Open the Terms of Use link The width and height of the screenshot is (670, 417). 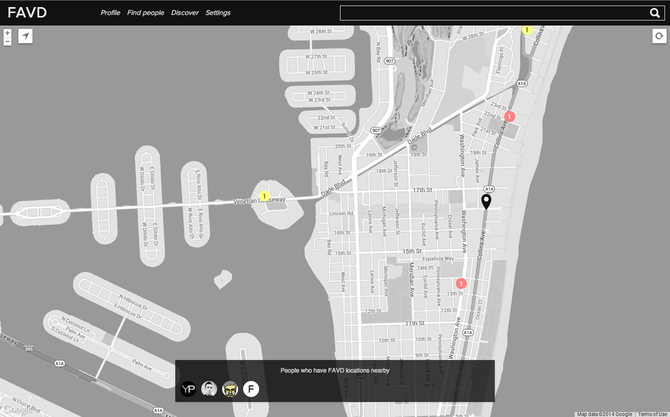point(652,414)
